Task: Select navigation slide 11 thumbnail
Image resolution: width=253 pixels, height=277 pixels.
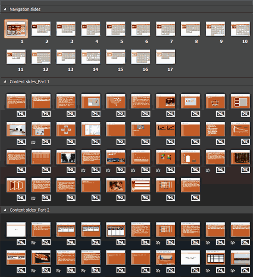Action: tap(16, 57)
